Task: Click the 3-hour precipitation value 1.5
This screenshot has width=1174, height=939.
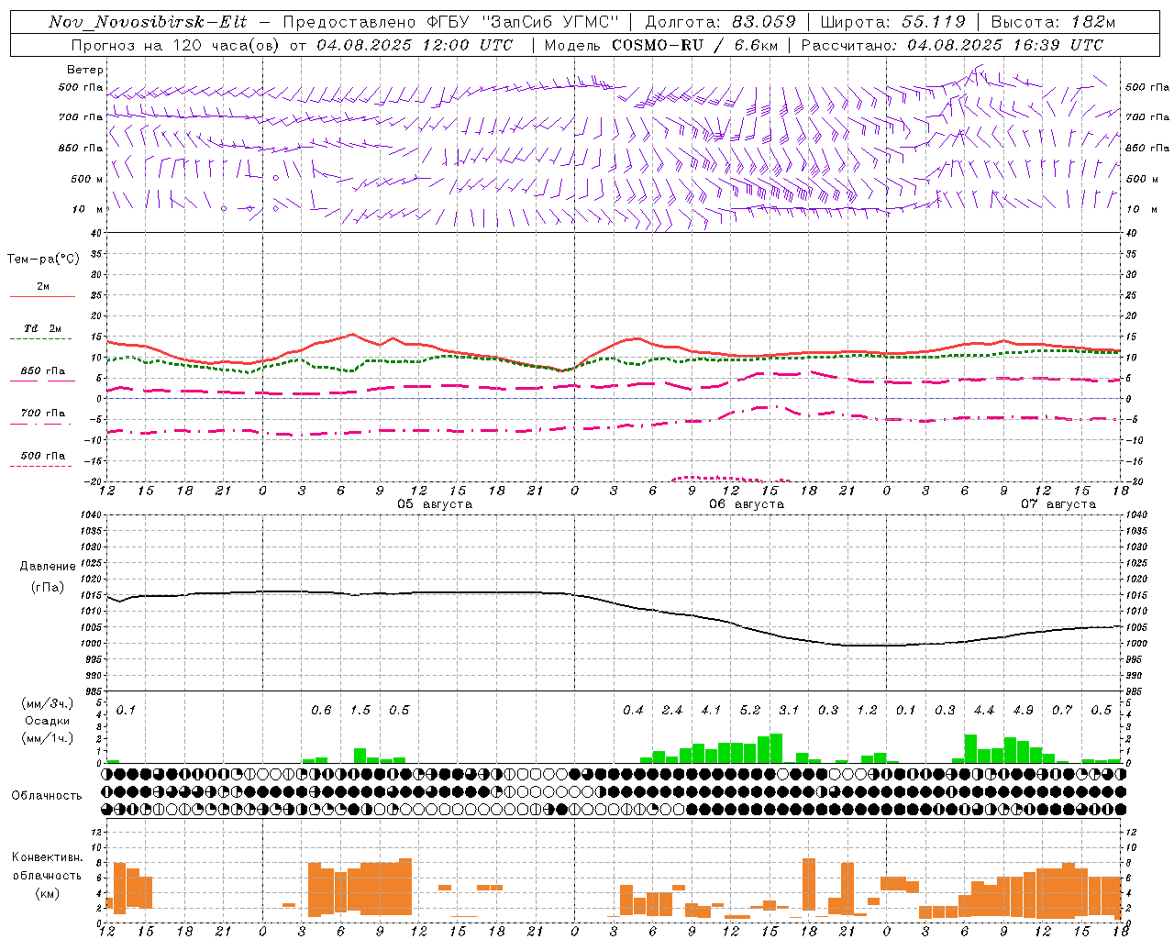Action: [x=360, y=710]
